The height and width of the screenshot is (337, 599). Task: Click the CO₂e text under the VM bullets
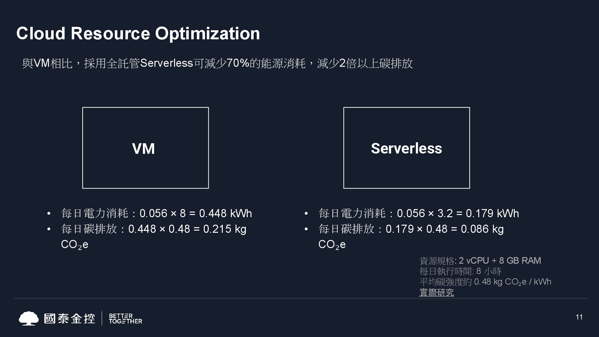[x=75, y=245]
